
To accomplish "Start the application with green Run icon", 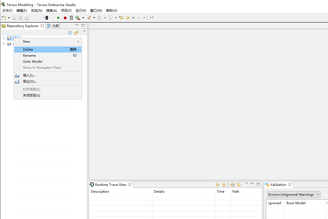I will 58,18.
